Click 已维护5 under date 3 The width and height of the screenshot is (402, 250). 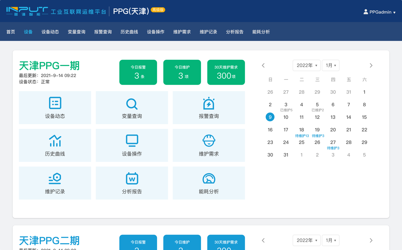pyautogui.click(x=286, y=110)
